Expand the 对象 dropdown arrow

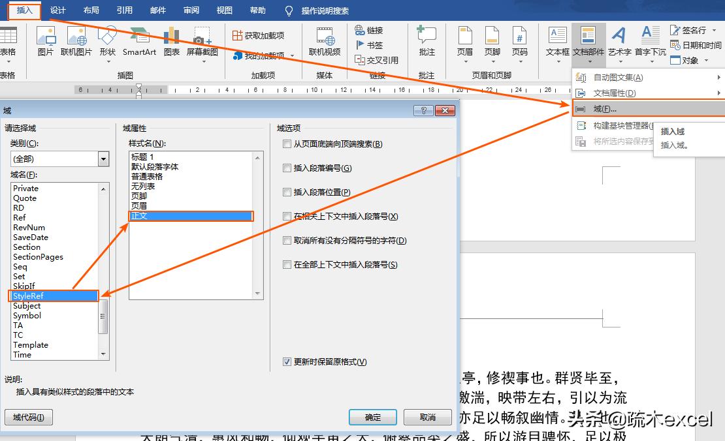click(x=707, y=60)
